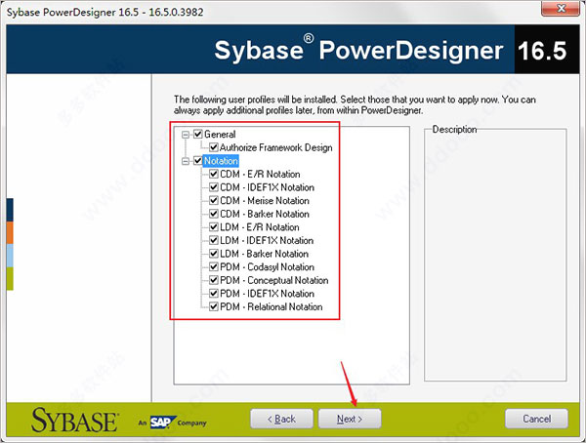Select PDM - Conceptual Notation text

(273, 280)
